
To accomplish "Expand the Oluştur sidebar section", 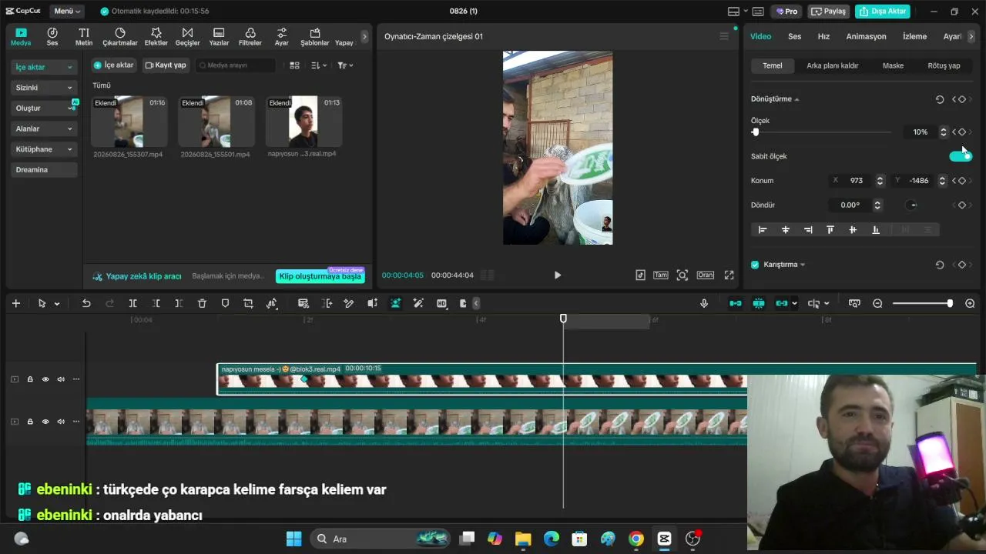I will point(44,108).
